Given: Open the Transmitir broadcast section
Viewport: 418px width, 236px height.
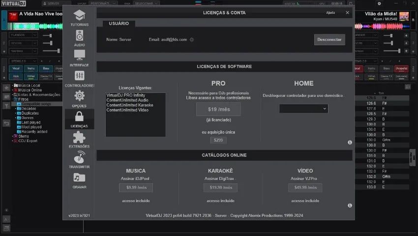Looking at the screenshot, I should point(79,160).
